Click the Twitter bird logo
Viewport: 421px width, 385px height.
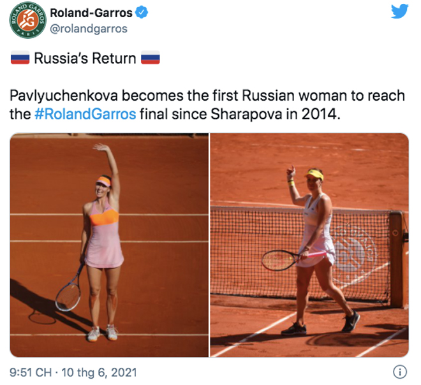tap(399, 11)
